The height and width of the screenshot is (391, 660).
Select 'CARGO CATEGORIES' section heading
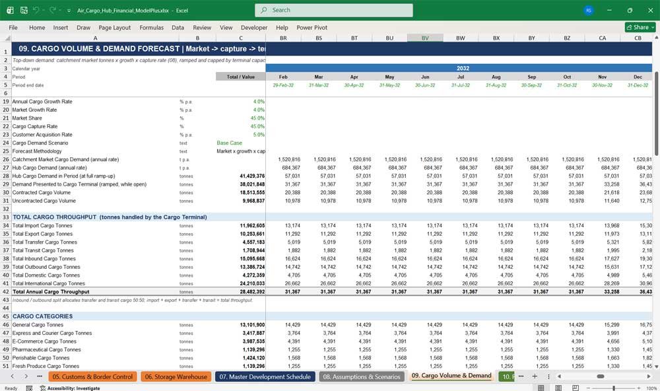click(42, 316)
